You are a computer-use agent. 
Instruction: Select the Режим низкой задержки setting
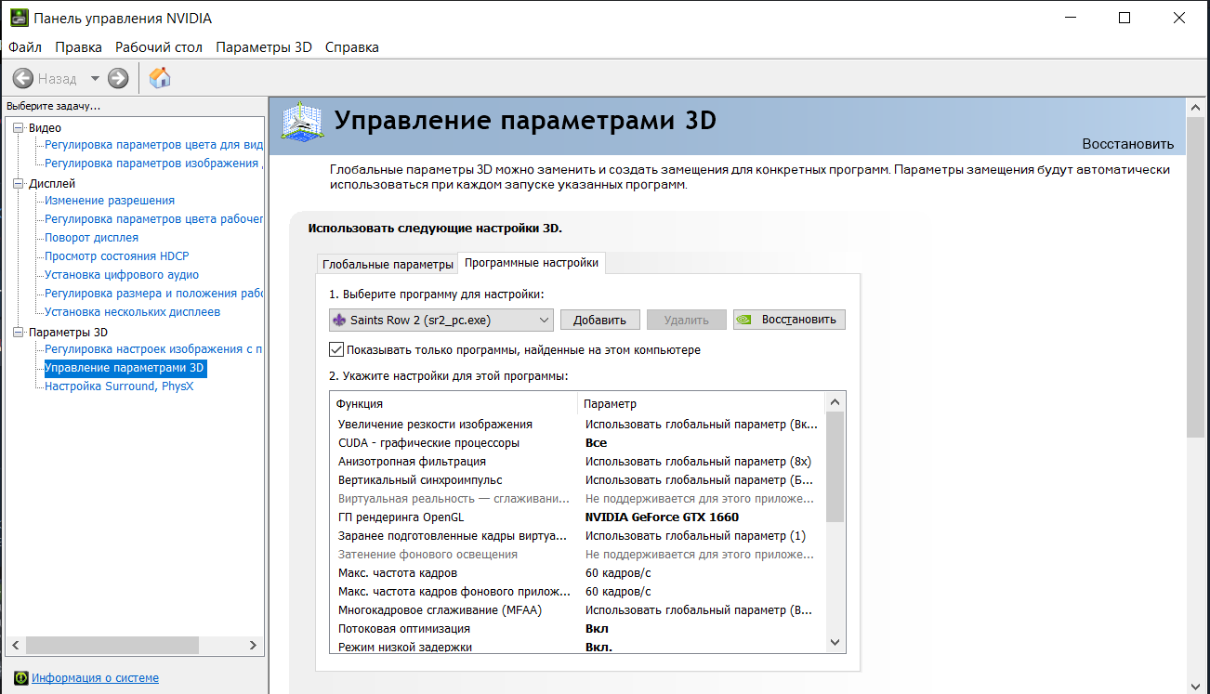coord(577,647)
